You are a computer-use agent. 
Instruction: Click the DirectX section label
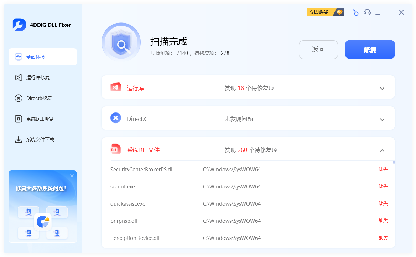coord(137,119)
